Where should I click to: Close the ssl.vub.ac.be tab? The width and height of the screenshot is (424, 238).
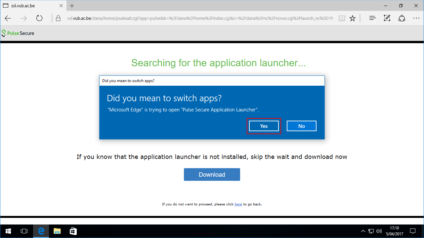click(61, 6)
